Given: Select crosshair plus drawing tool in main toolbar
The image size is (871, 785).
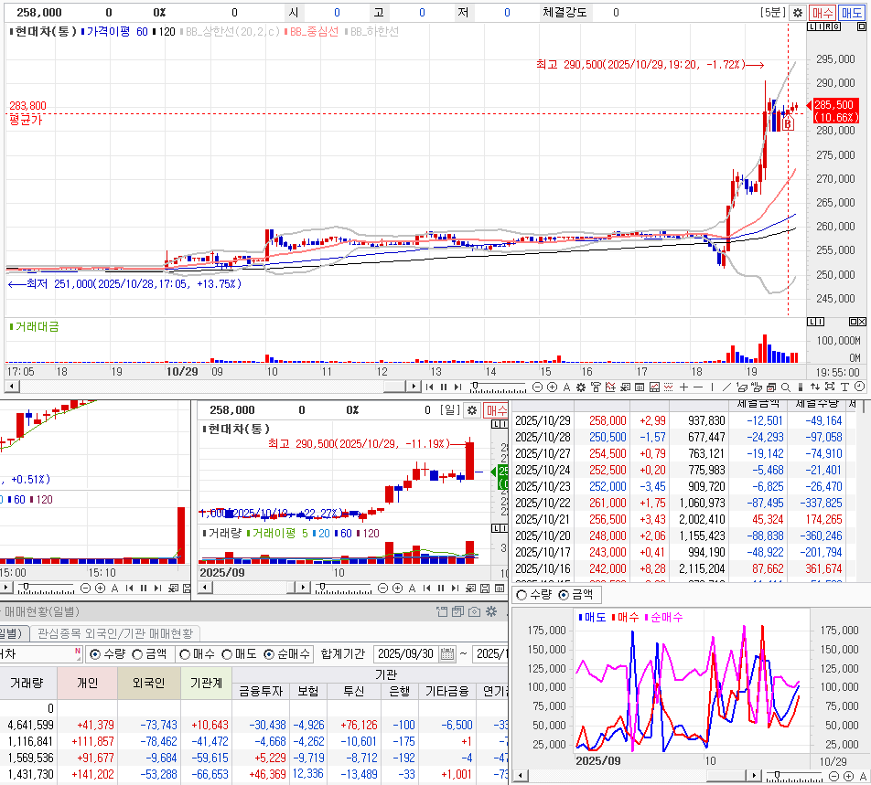Looking at the screenshot, I should click(683, 387).
